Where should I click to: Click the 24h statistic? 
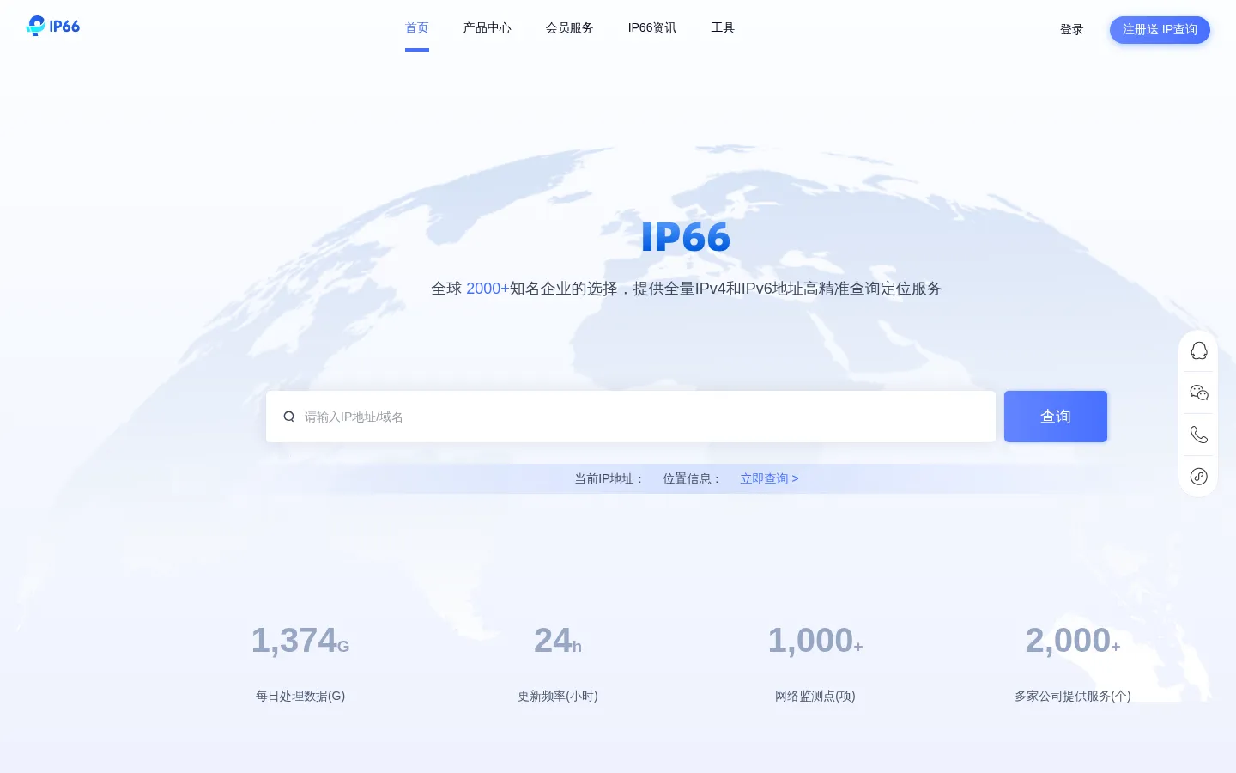pyautogui.click(x=558, y=641)
